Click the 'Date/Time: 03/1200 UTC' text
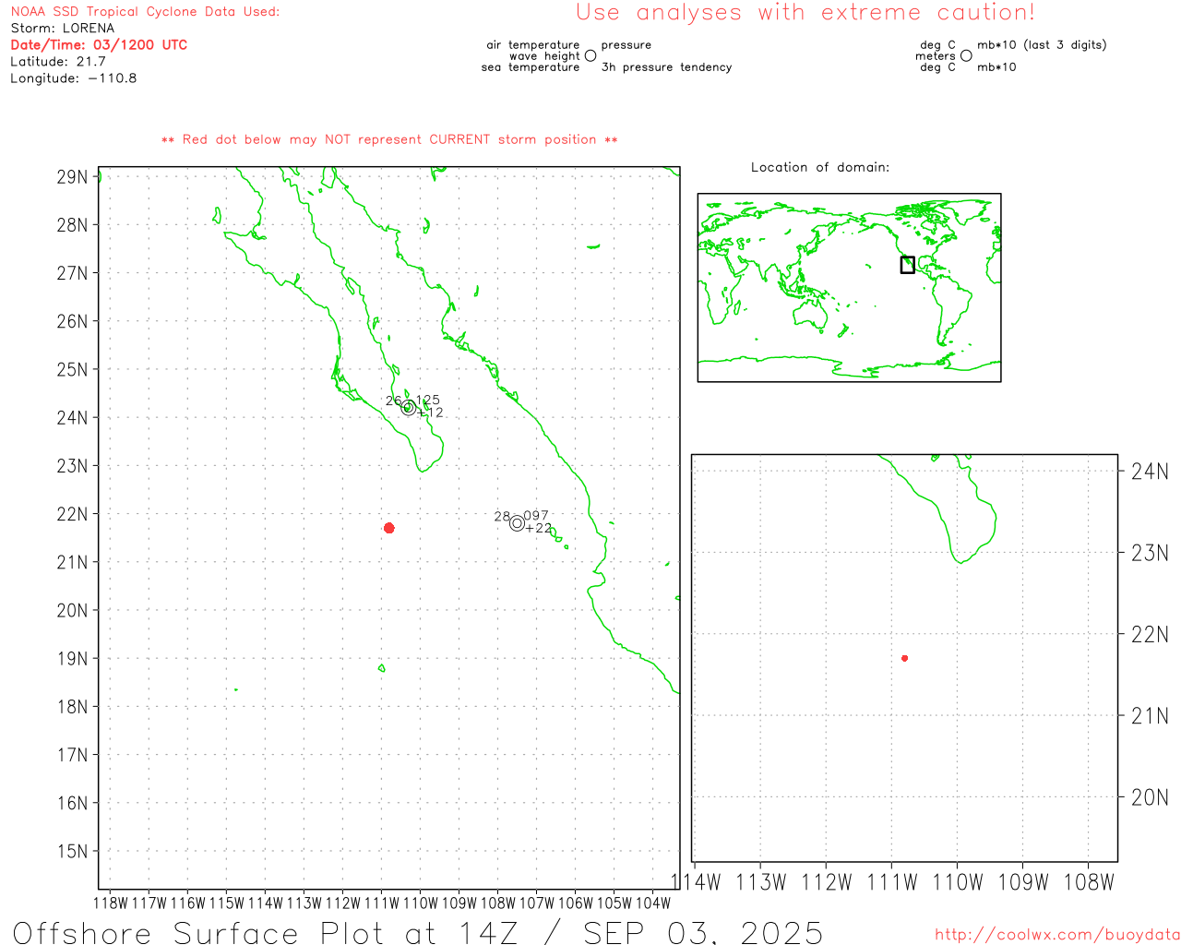 99,45
